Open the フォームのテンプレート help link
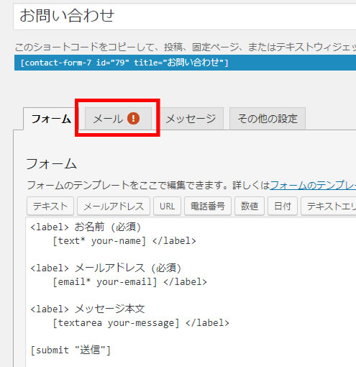356x367 pixels. coord(313,185)
